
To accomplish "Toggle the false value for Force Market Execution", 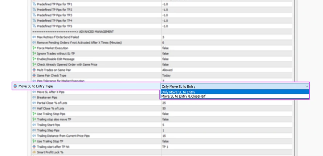I will point(165,48).
